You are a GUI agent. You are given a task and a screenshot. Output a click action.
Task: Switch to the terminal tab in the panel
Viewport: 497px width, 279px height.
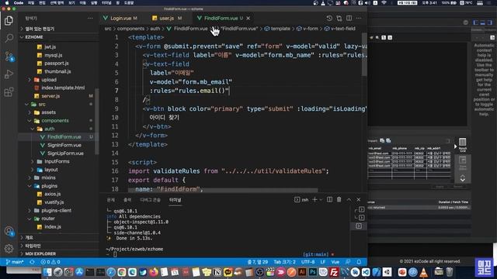click(x=175, y=200)
